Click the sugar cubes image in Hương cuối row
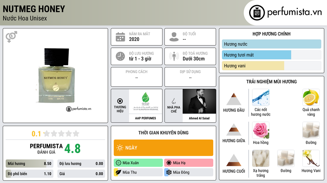This screenshot has width=327, height=183. coord(286,159)
